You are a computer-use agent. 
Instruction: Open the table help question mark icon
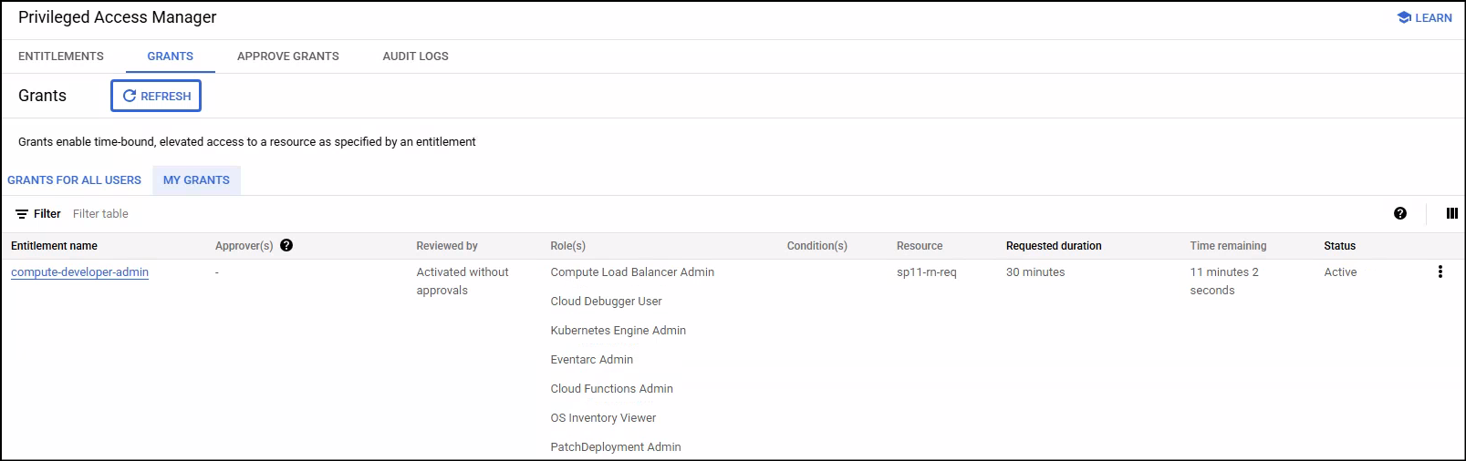tap(1399, 213)
